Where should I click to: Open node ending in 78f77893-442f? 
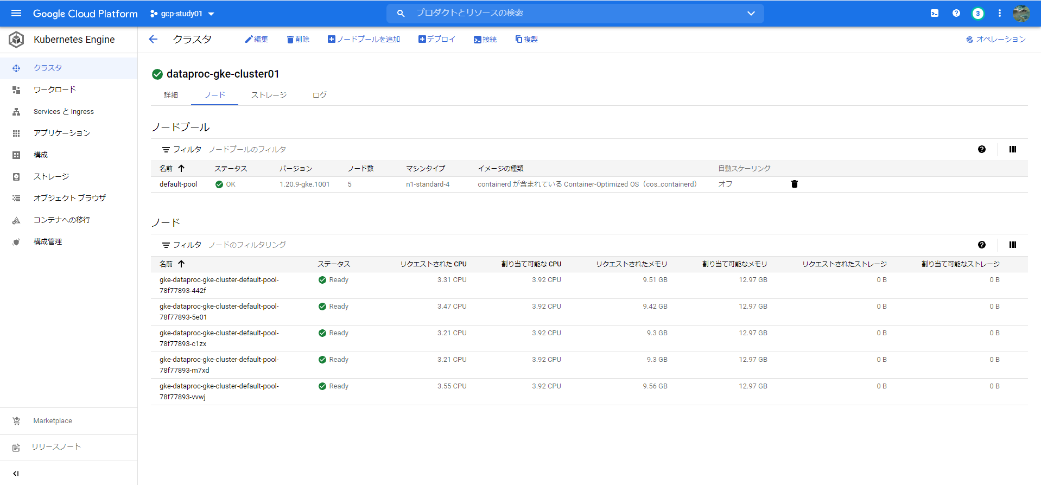(x=219, y=285)
